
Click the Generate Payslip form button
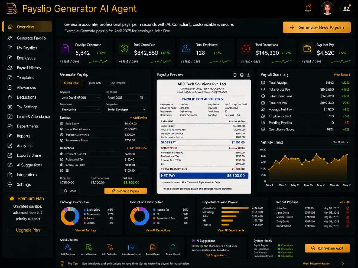[126, 191]
